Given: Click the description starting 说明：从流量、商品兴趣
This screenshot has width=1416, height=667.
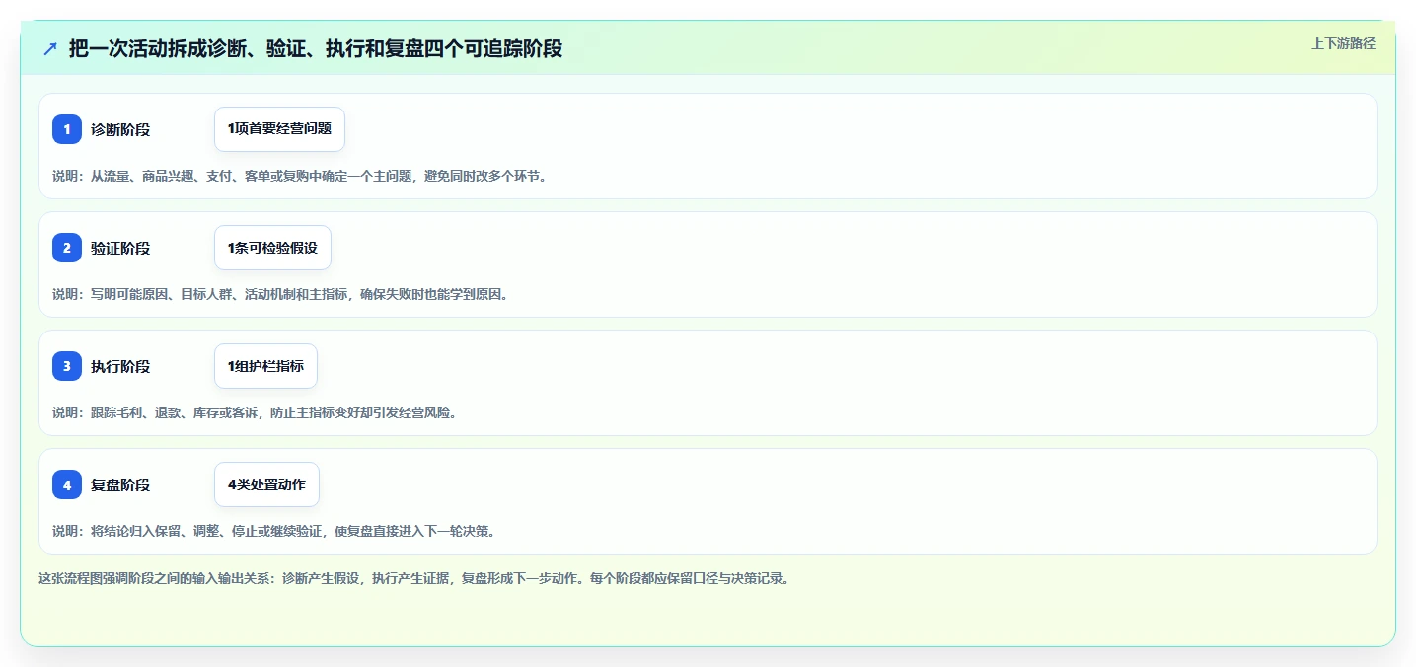Looking at the screenshot, I should pyautogui.click(x=300, y=176).
